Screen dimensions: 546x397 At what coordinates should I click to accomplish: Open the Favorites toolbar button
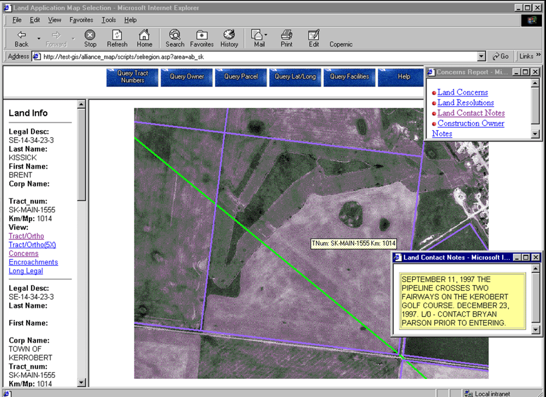[x=201, y=38]
